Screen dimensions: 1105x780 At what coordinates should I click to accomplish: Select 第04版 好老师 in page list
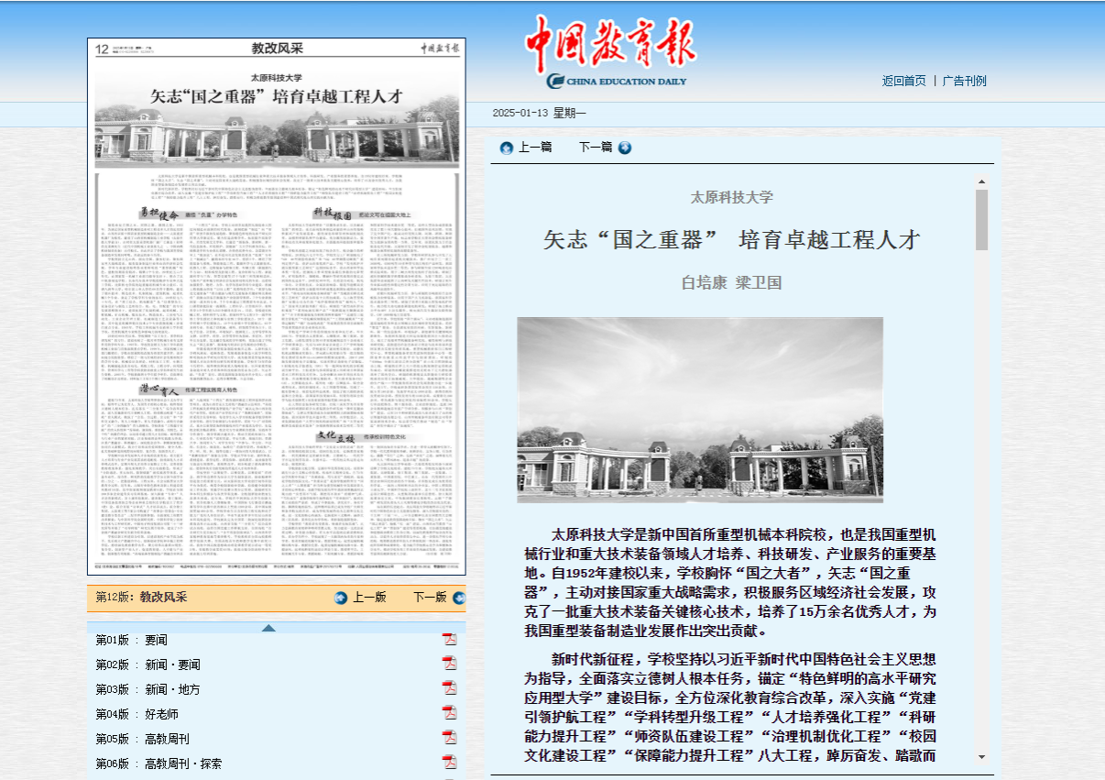pos(137,714)
